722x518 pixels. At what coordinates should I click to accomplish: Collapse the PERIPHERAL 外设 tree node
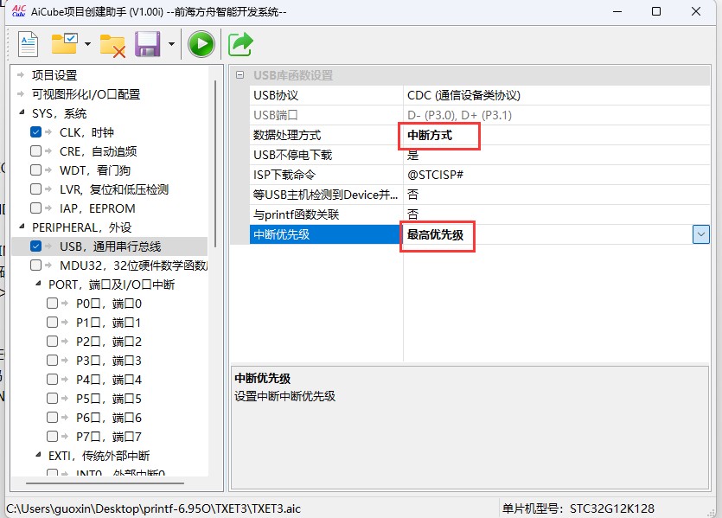click(22, 227)
